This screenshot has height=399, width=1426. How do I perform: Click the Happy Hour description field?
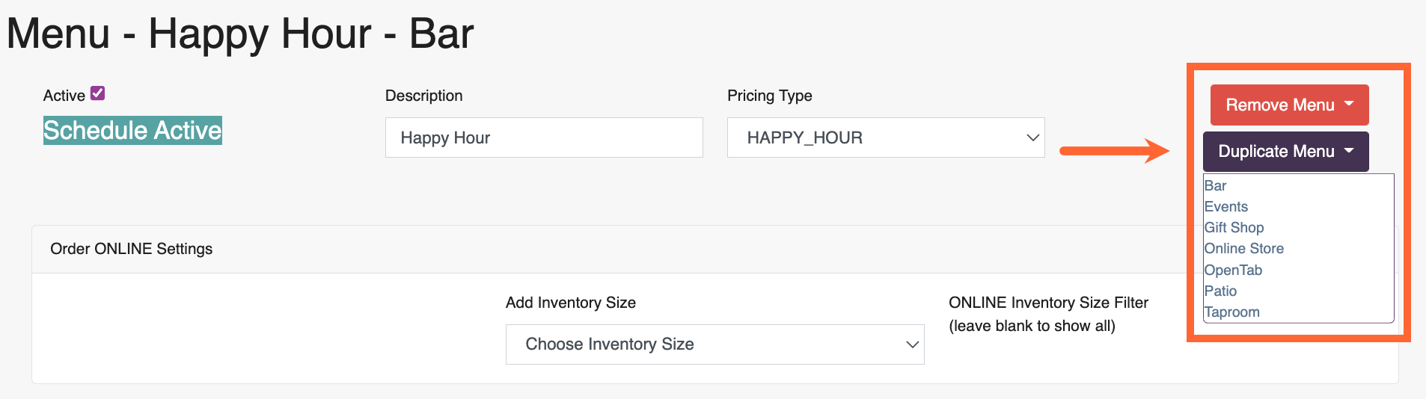click(544, 137)
